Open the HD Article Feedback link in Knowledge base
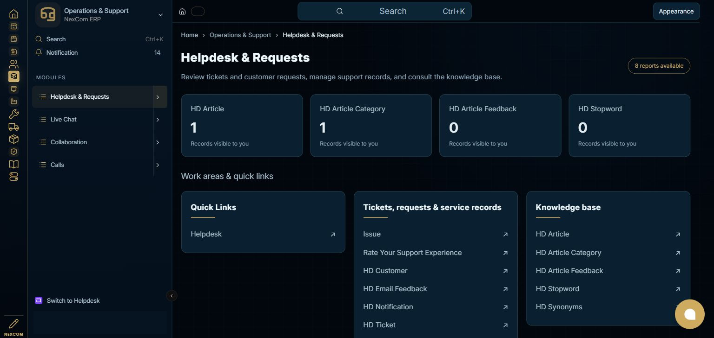The width and height of the screenshot is (714, 338). click(x=569, y=271)
